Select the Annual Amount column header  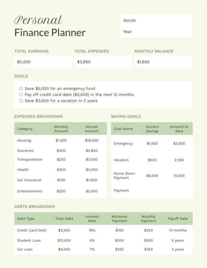pyautogui.click(x=92, y=129)
